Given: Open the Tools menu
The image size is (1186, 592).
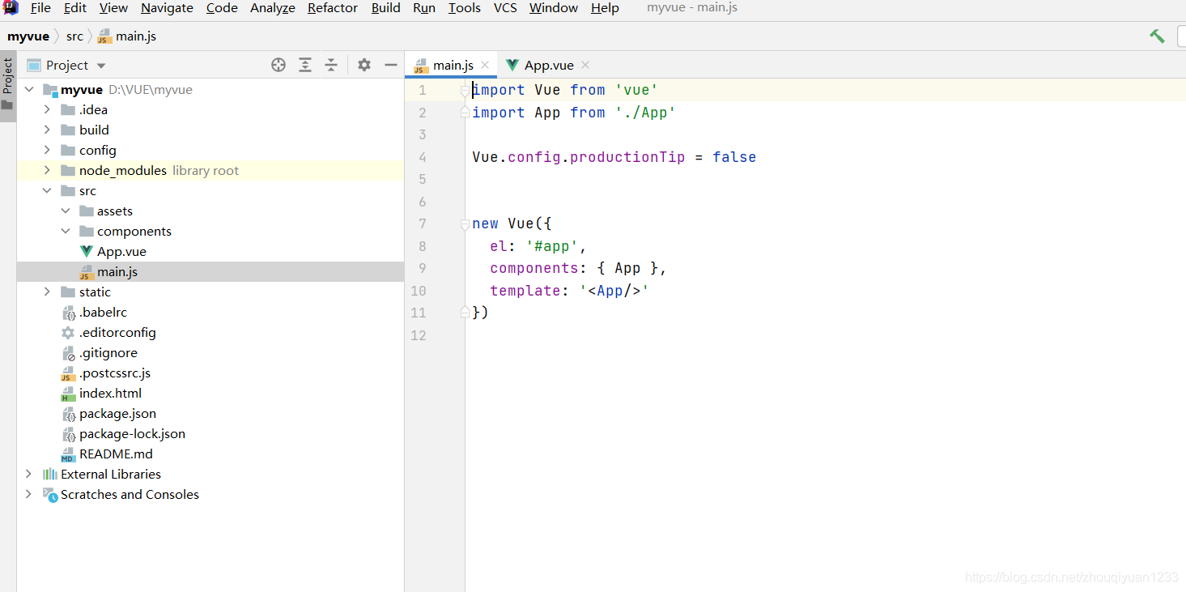Looking at the screenshot, I should pyautogui.click(x=465, y=8).
